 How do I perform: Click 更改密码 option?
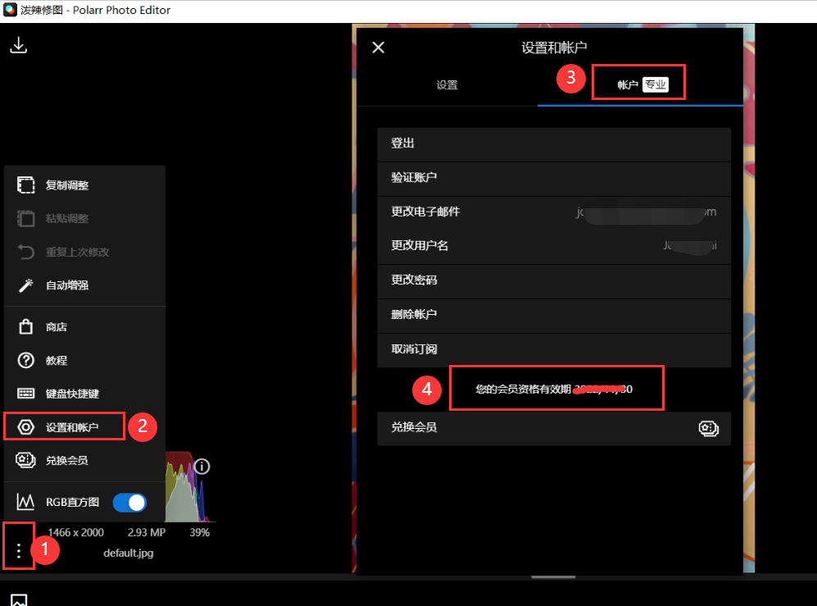pos(553,280)
